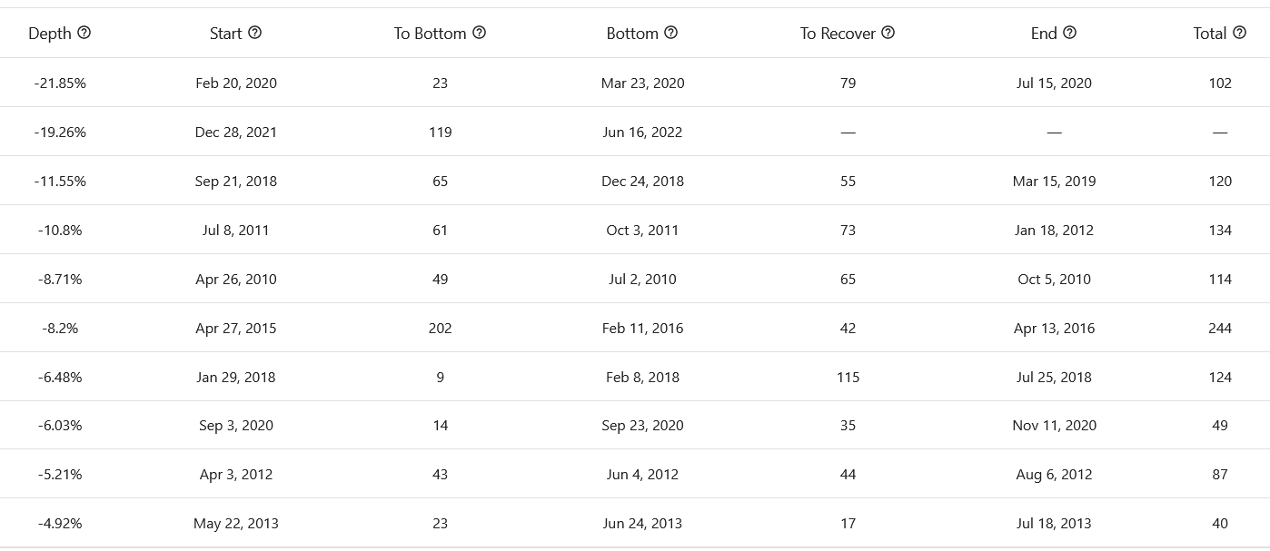Image resolution: width=1270 pixels, height=551 pixels.
Task: Sort by the Depth column header
Action: (x=49, y=34)
